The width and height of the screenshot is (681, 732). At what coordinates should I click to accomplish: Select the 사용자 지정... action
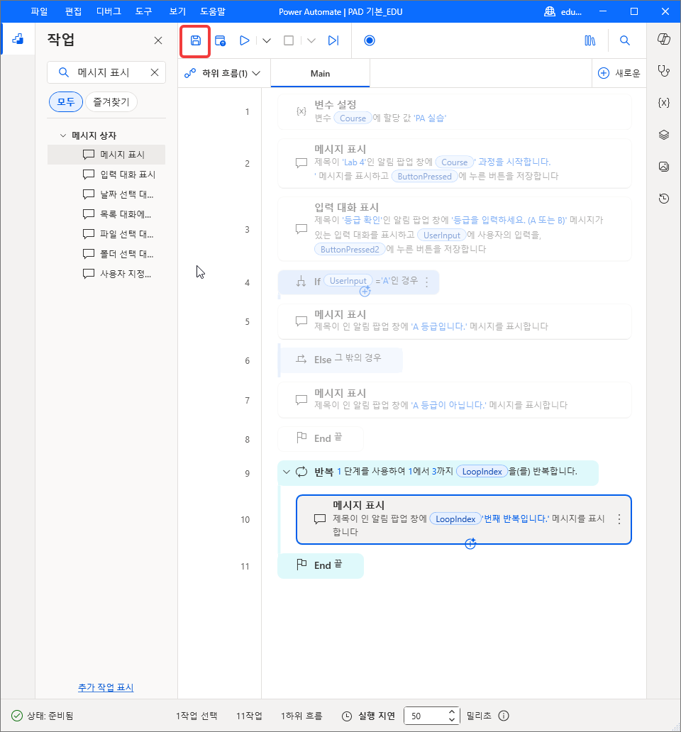(x=106, y=274)
